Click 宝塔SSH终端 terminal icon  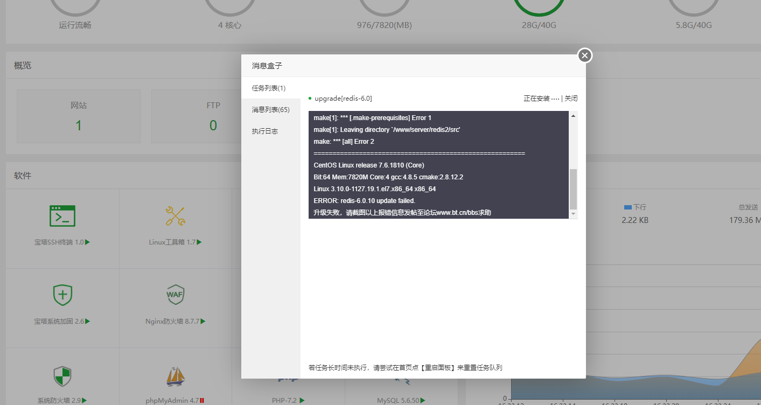(x=62, y=216)
